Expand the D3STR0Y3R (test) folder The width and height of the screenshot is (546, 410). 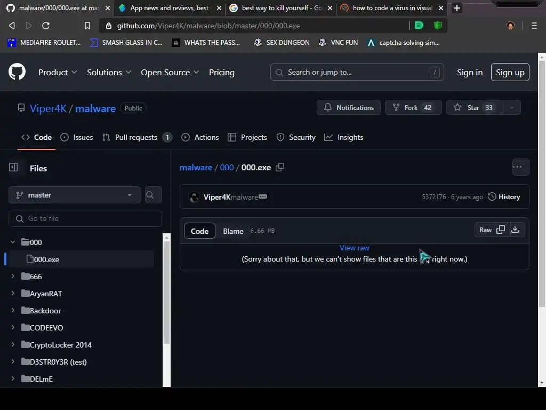coord(13,361)
